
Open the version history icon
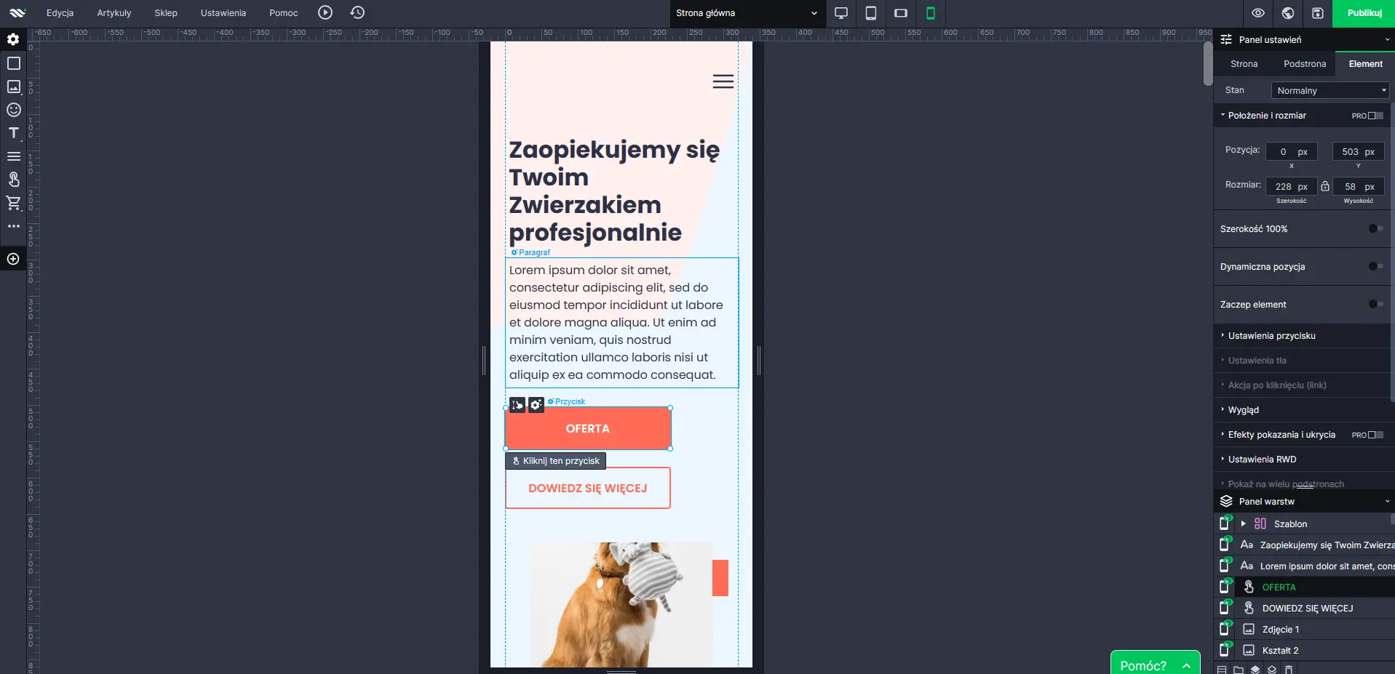click(357, 13)
